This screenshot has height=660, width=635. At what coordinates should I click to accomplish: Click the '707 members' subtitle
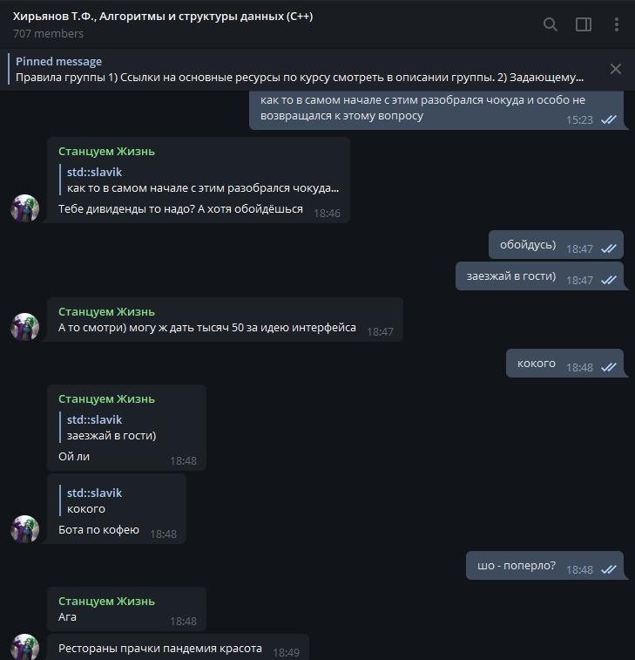49,34
